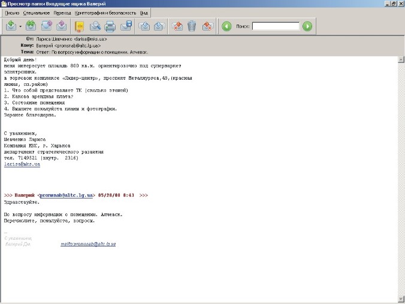Go to previous message envelope icon
The image size is (405, 304).
144,26
